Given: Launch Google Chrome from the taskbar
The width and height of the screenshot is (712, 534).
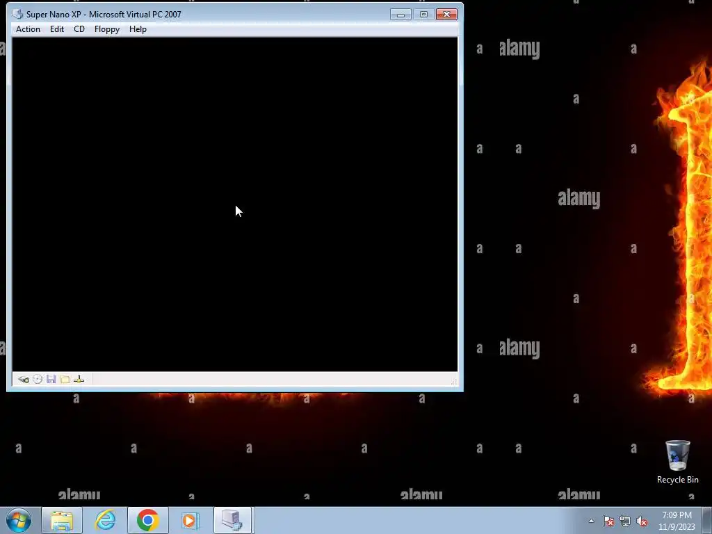Looking at the screenshot, I should [147, 520].
